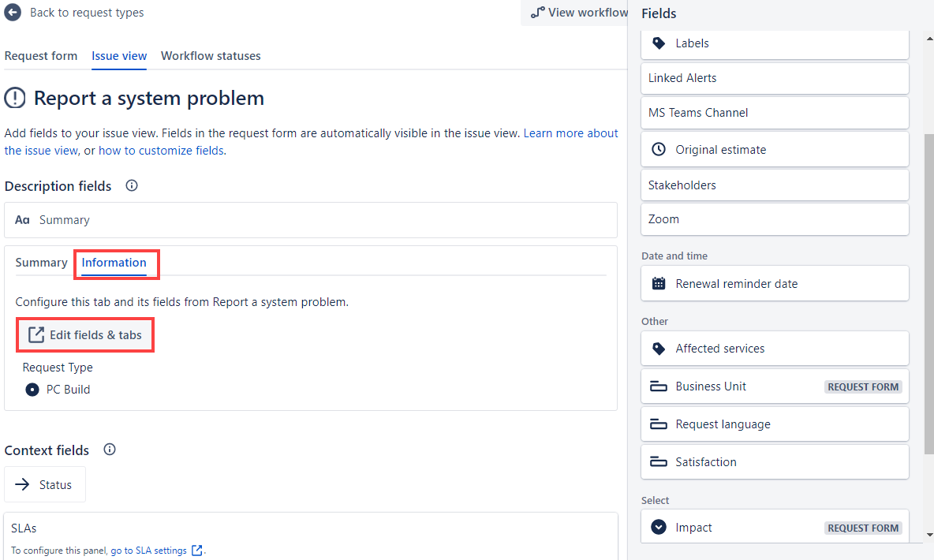Screen dimensions: 934x560
Task: Click the Renewal reminder date calendar icon
Action: pyautogui.click(x=658, y=284)
